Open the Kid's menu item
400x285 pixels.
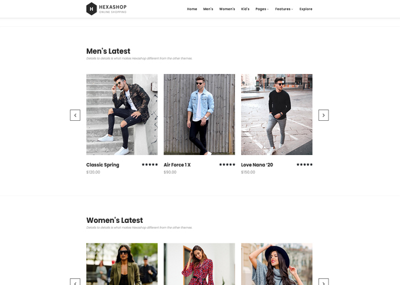click(245, 9)
